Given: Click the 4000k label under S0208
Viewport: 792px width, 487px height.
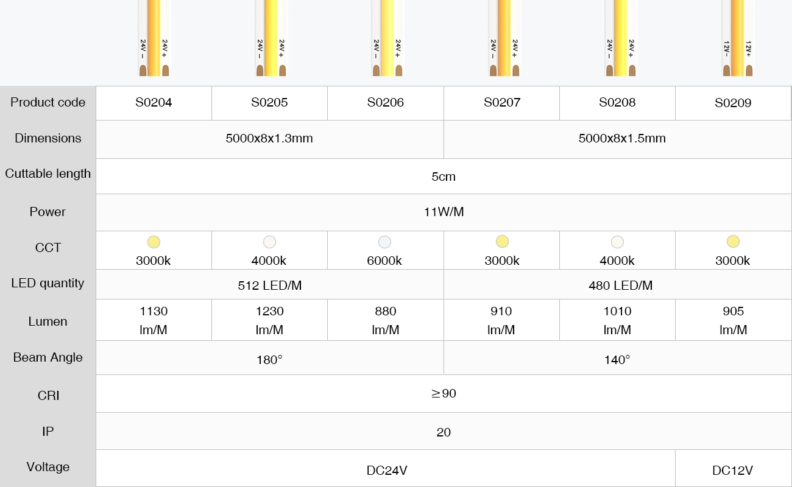Looking at the screenshot, I should [617, 261].
